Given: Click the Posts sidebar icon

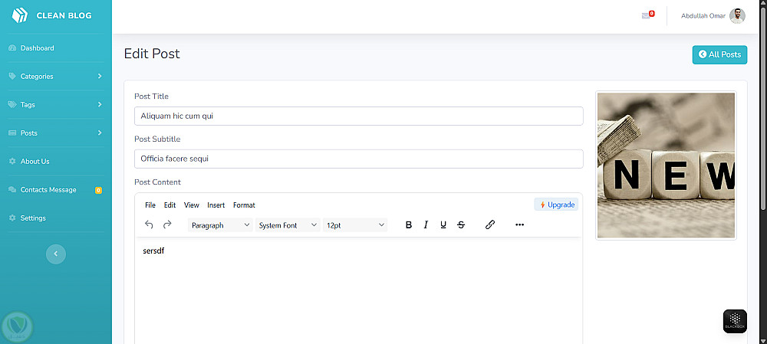Looking at the screenshot, I should click(x=12, y=133).
